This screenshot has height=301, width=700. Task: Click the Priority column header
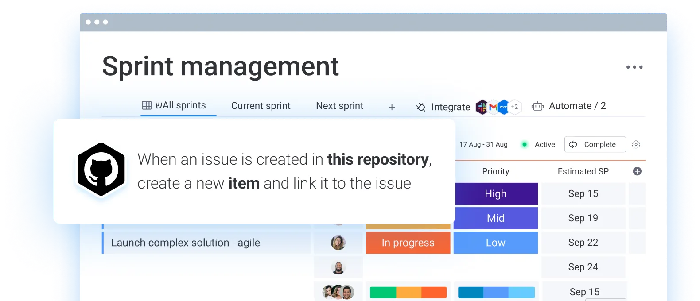pos(496,171)
